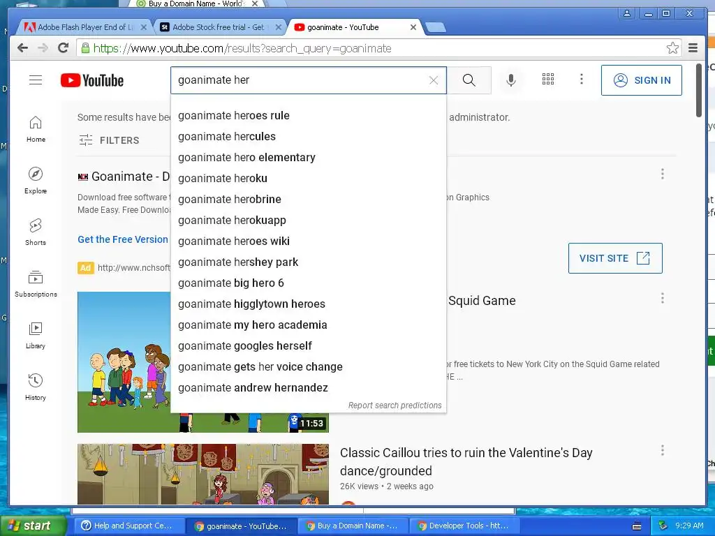715x536 pixels.
Task: Open Shorts in the sidebar
Action: (x=36, y=232)
